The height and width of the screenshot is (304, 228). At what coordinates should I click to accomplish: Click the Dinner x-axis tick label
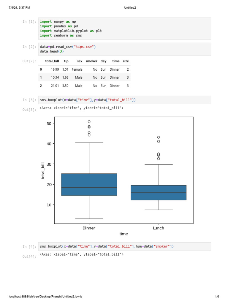(89, 228)
